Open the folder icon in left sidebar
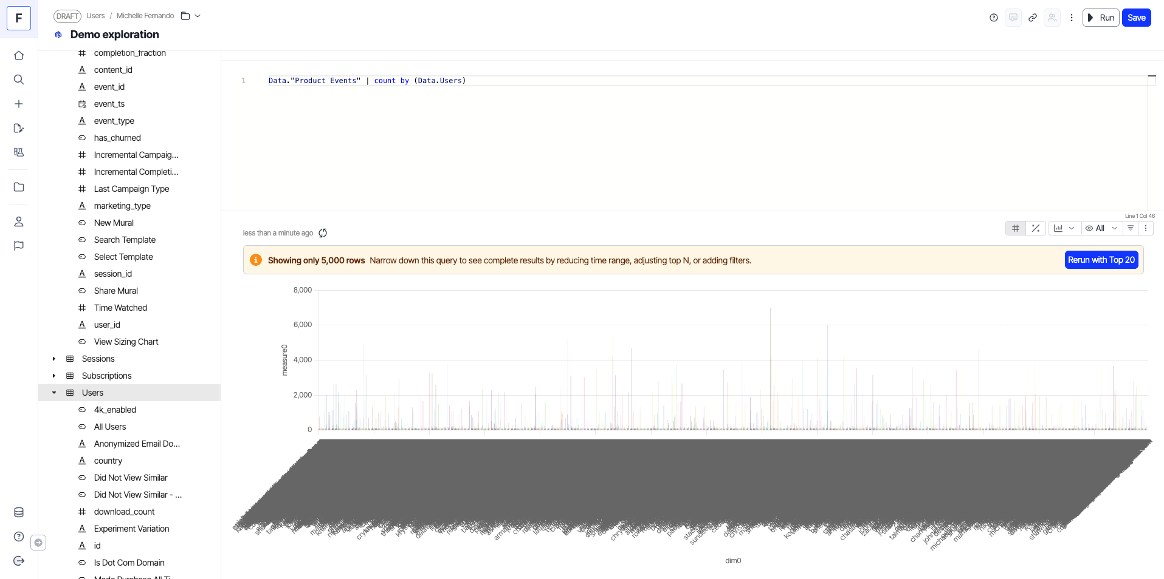1164x579 pixels. 19,187
